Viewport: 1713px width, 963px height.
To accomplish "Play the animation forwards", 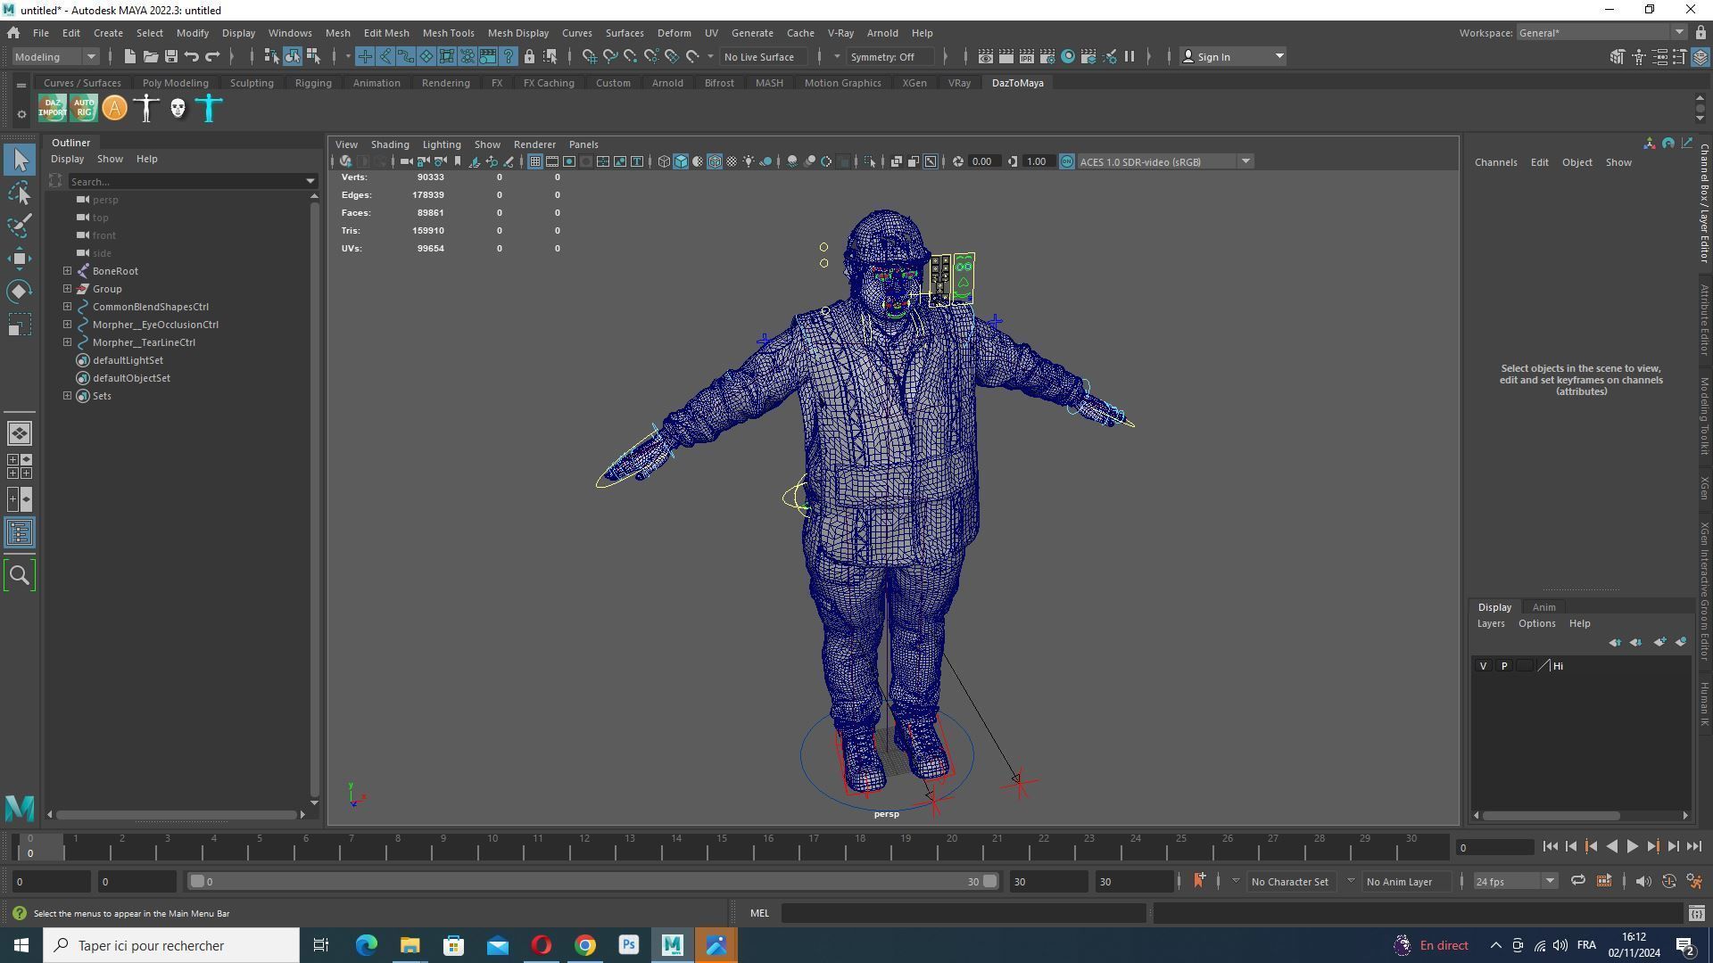I will 1632,848.
